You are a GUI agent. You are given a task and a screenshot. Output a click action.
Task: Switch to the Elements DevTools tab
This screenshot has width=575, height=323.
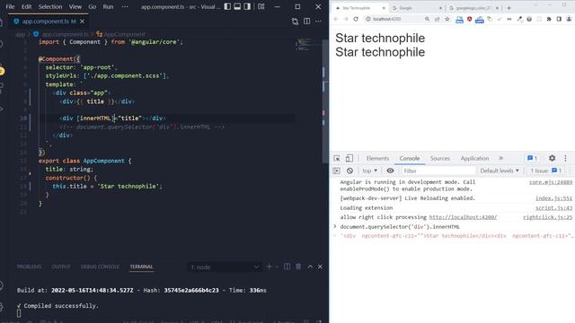[377, 158]
